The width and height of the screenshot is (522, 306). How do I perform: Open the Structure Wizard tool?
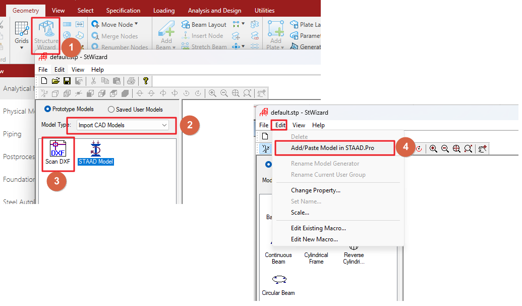[46, 35]
